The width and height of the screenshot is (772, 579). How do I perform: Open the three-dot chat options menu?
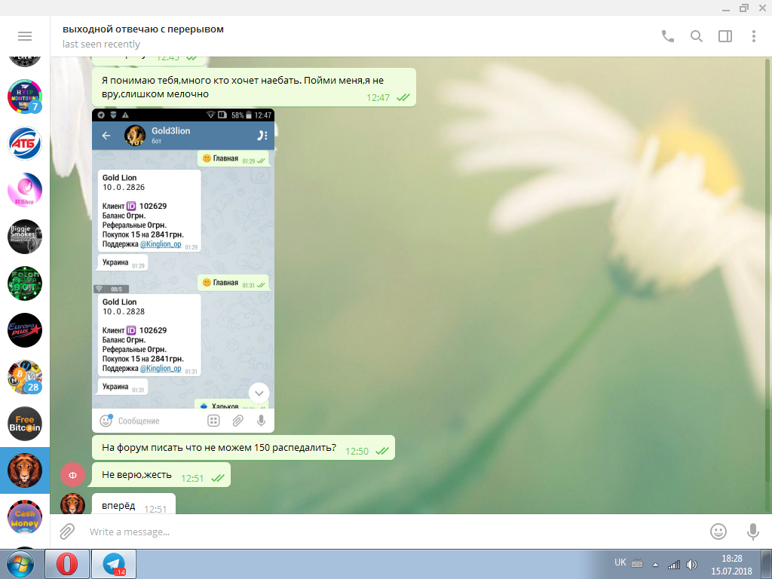754,36
